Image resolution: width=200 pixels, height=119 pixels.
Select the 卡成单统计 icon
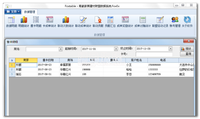pyautogui.click(x=49, y=20)
